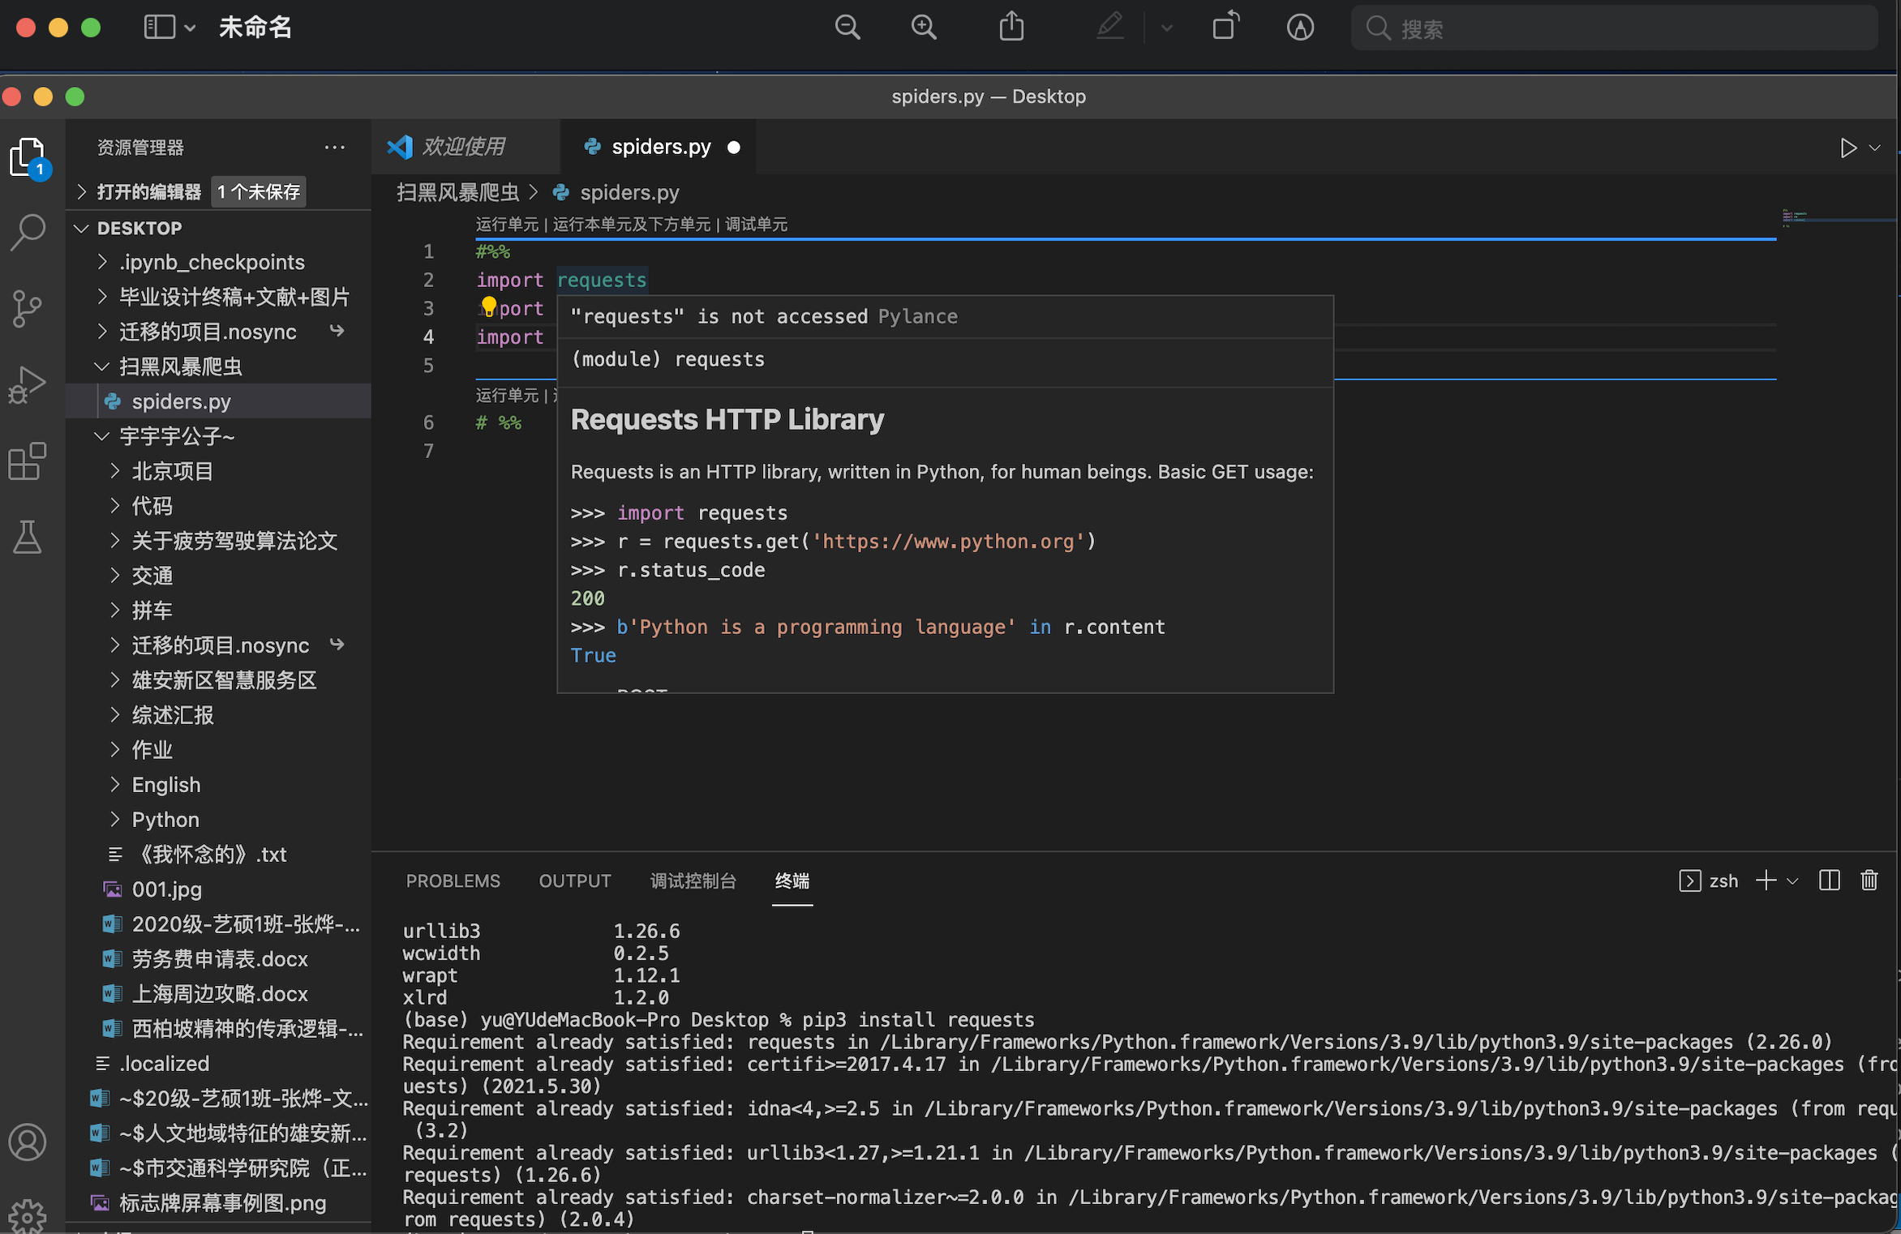
Task: Open the Explorer view in activity bar
Action: coord(29,157)
